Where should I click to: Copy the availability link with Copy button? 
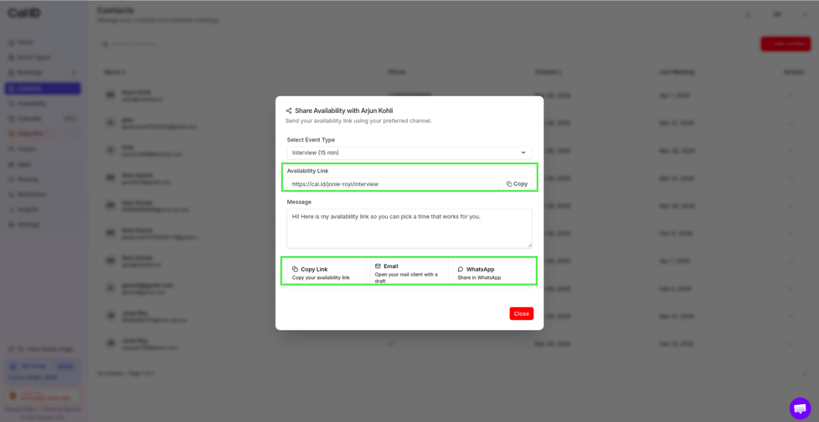(x=517, y=184)
